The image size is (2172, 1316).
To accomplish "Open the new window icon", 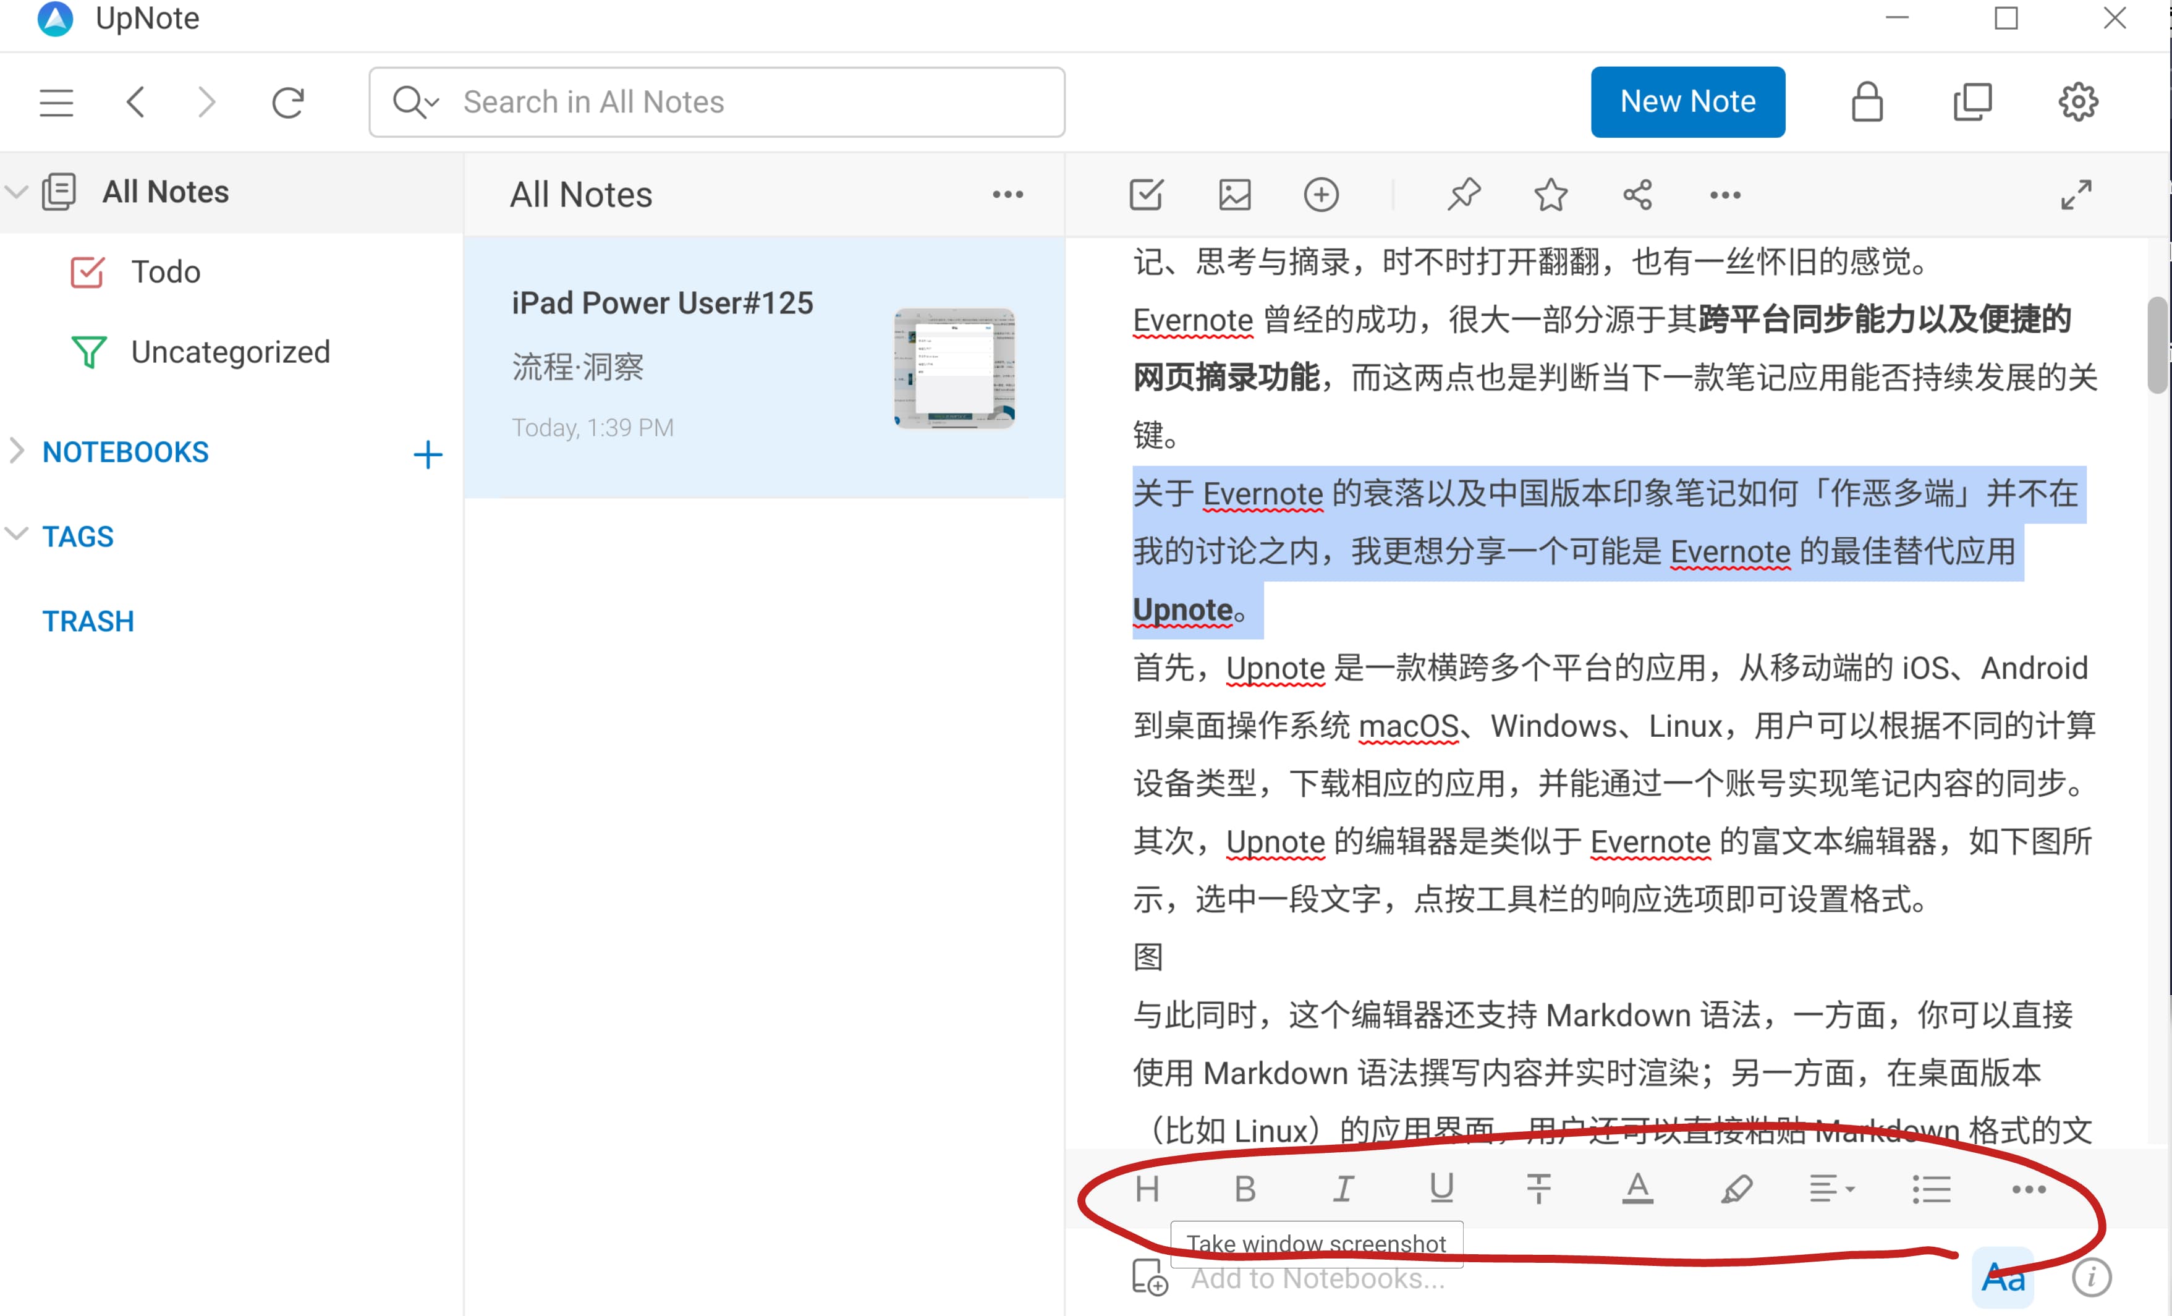I will coord(1973,102).
